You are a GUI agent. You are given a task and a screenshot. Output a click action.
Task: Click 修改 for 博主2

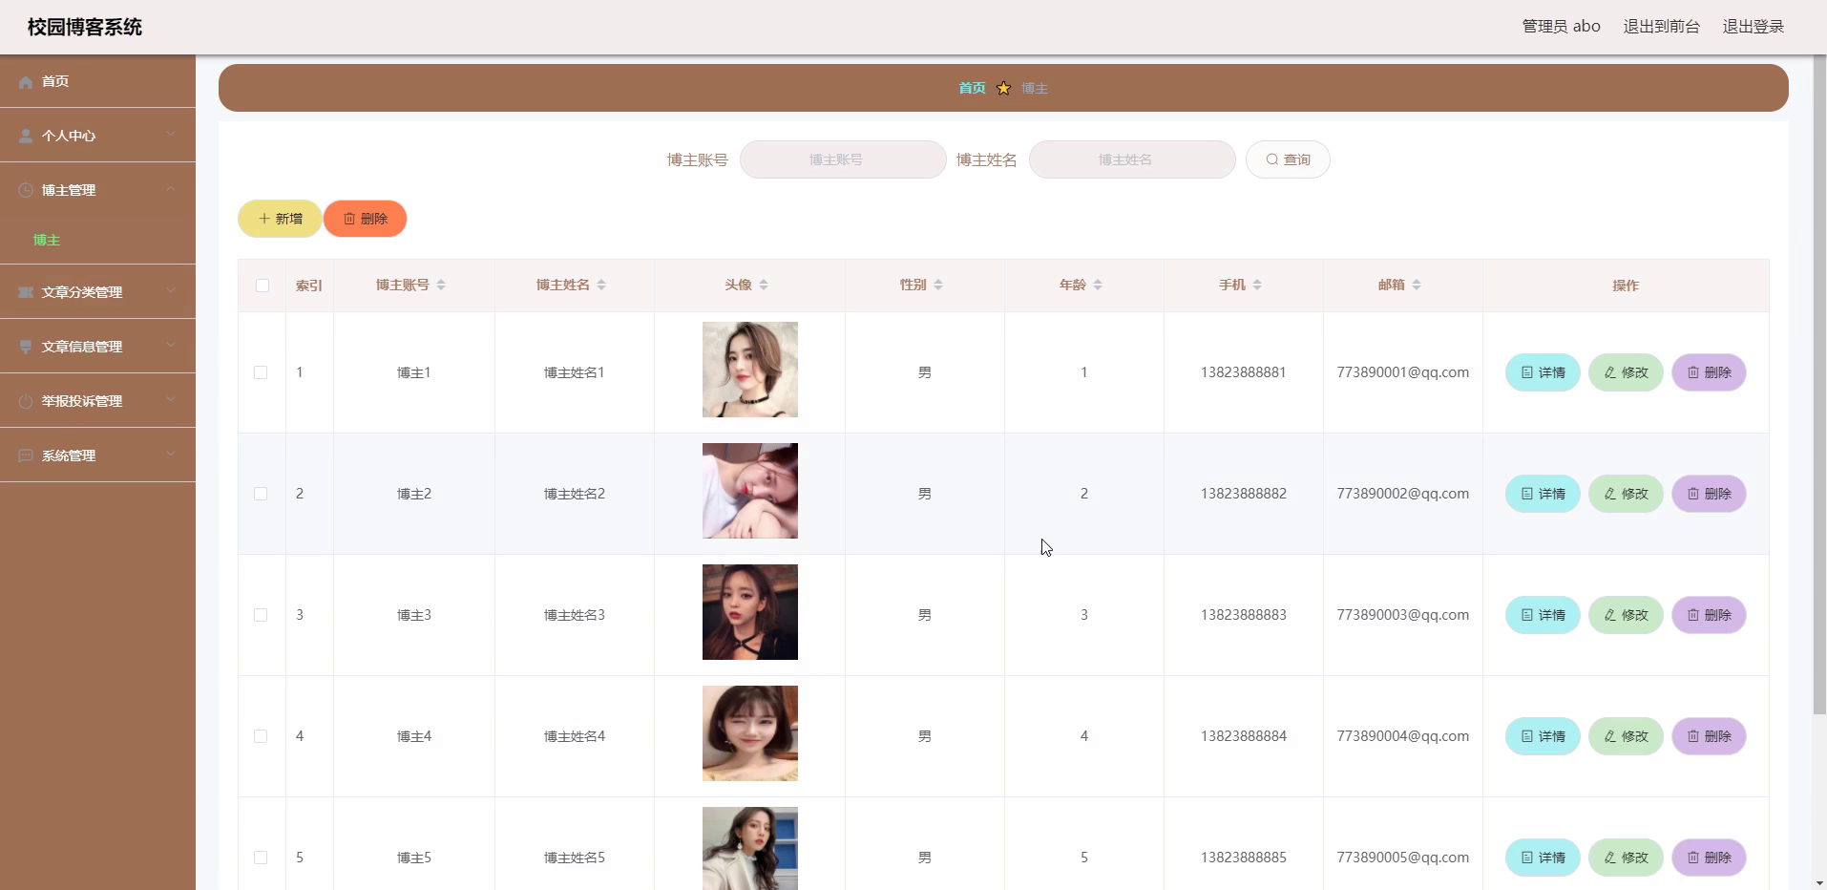1626,494
